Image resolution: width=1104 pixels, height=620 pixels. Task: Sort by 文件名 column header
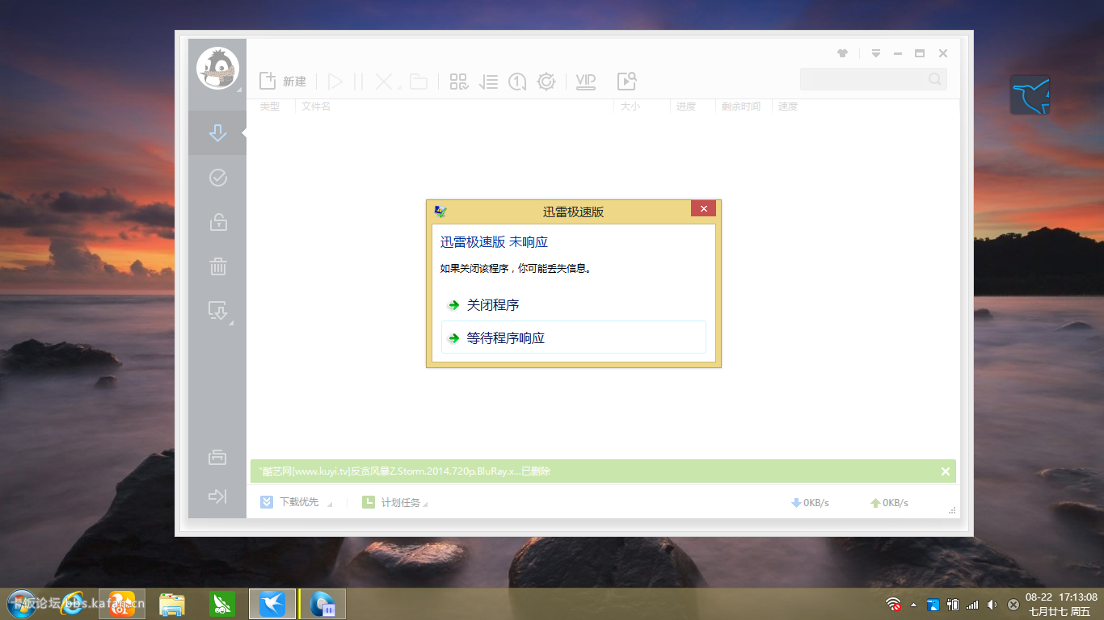pyautogui.click(x=316, y=106)
